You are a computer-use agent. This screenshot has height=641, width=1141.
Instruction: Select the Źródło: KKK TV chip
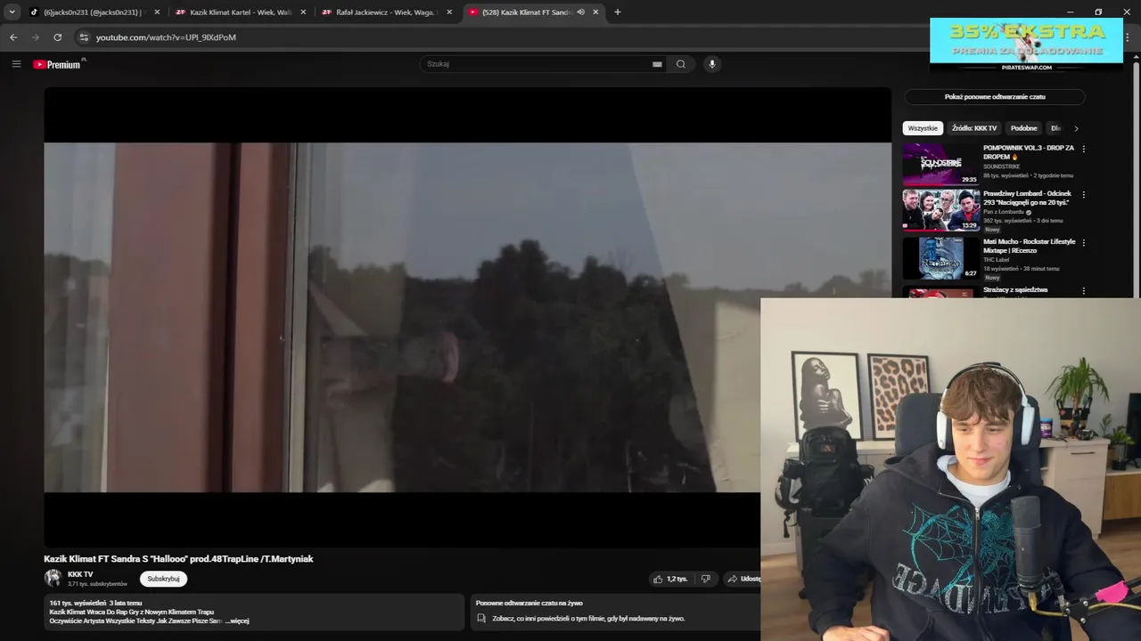click(974, 128)
